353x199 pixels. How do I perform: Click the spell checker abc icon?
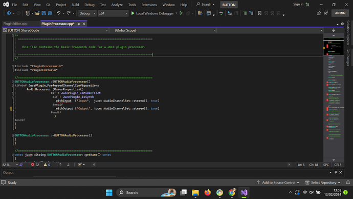pyautogui.click(x=221, y=13)
